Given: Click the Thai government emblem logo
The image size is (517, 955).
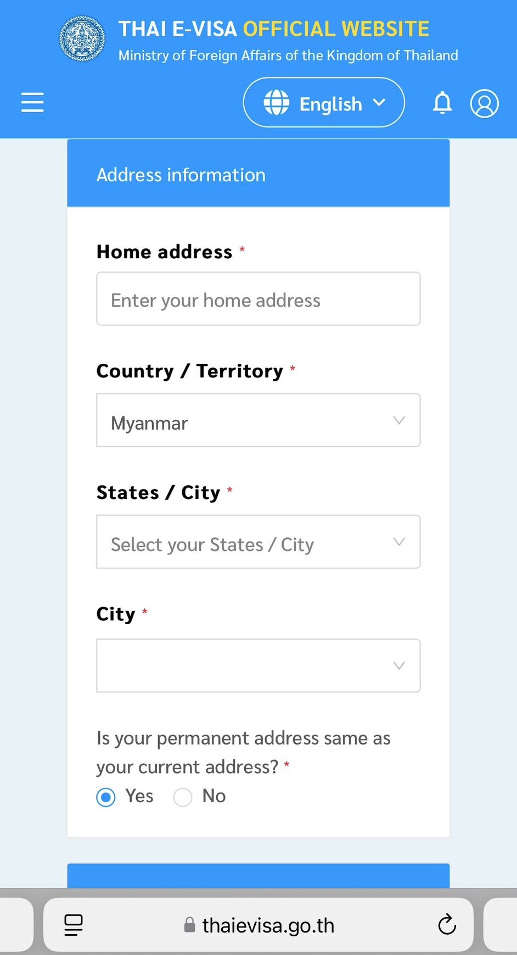Looking at the screenshot, I should pos(82,38).
